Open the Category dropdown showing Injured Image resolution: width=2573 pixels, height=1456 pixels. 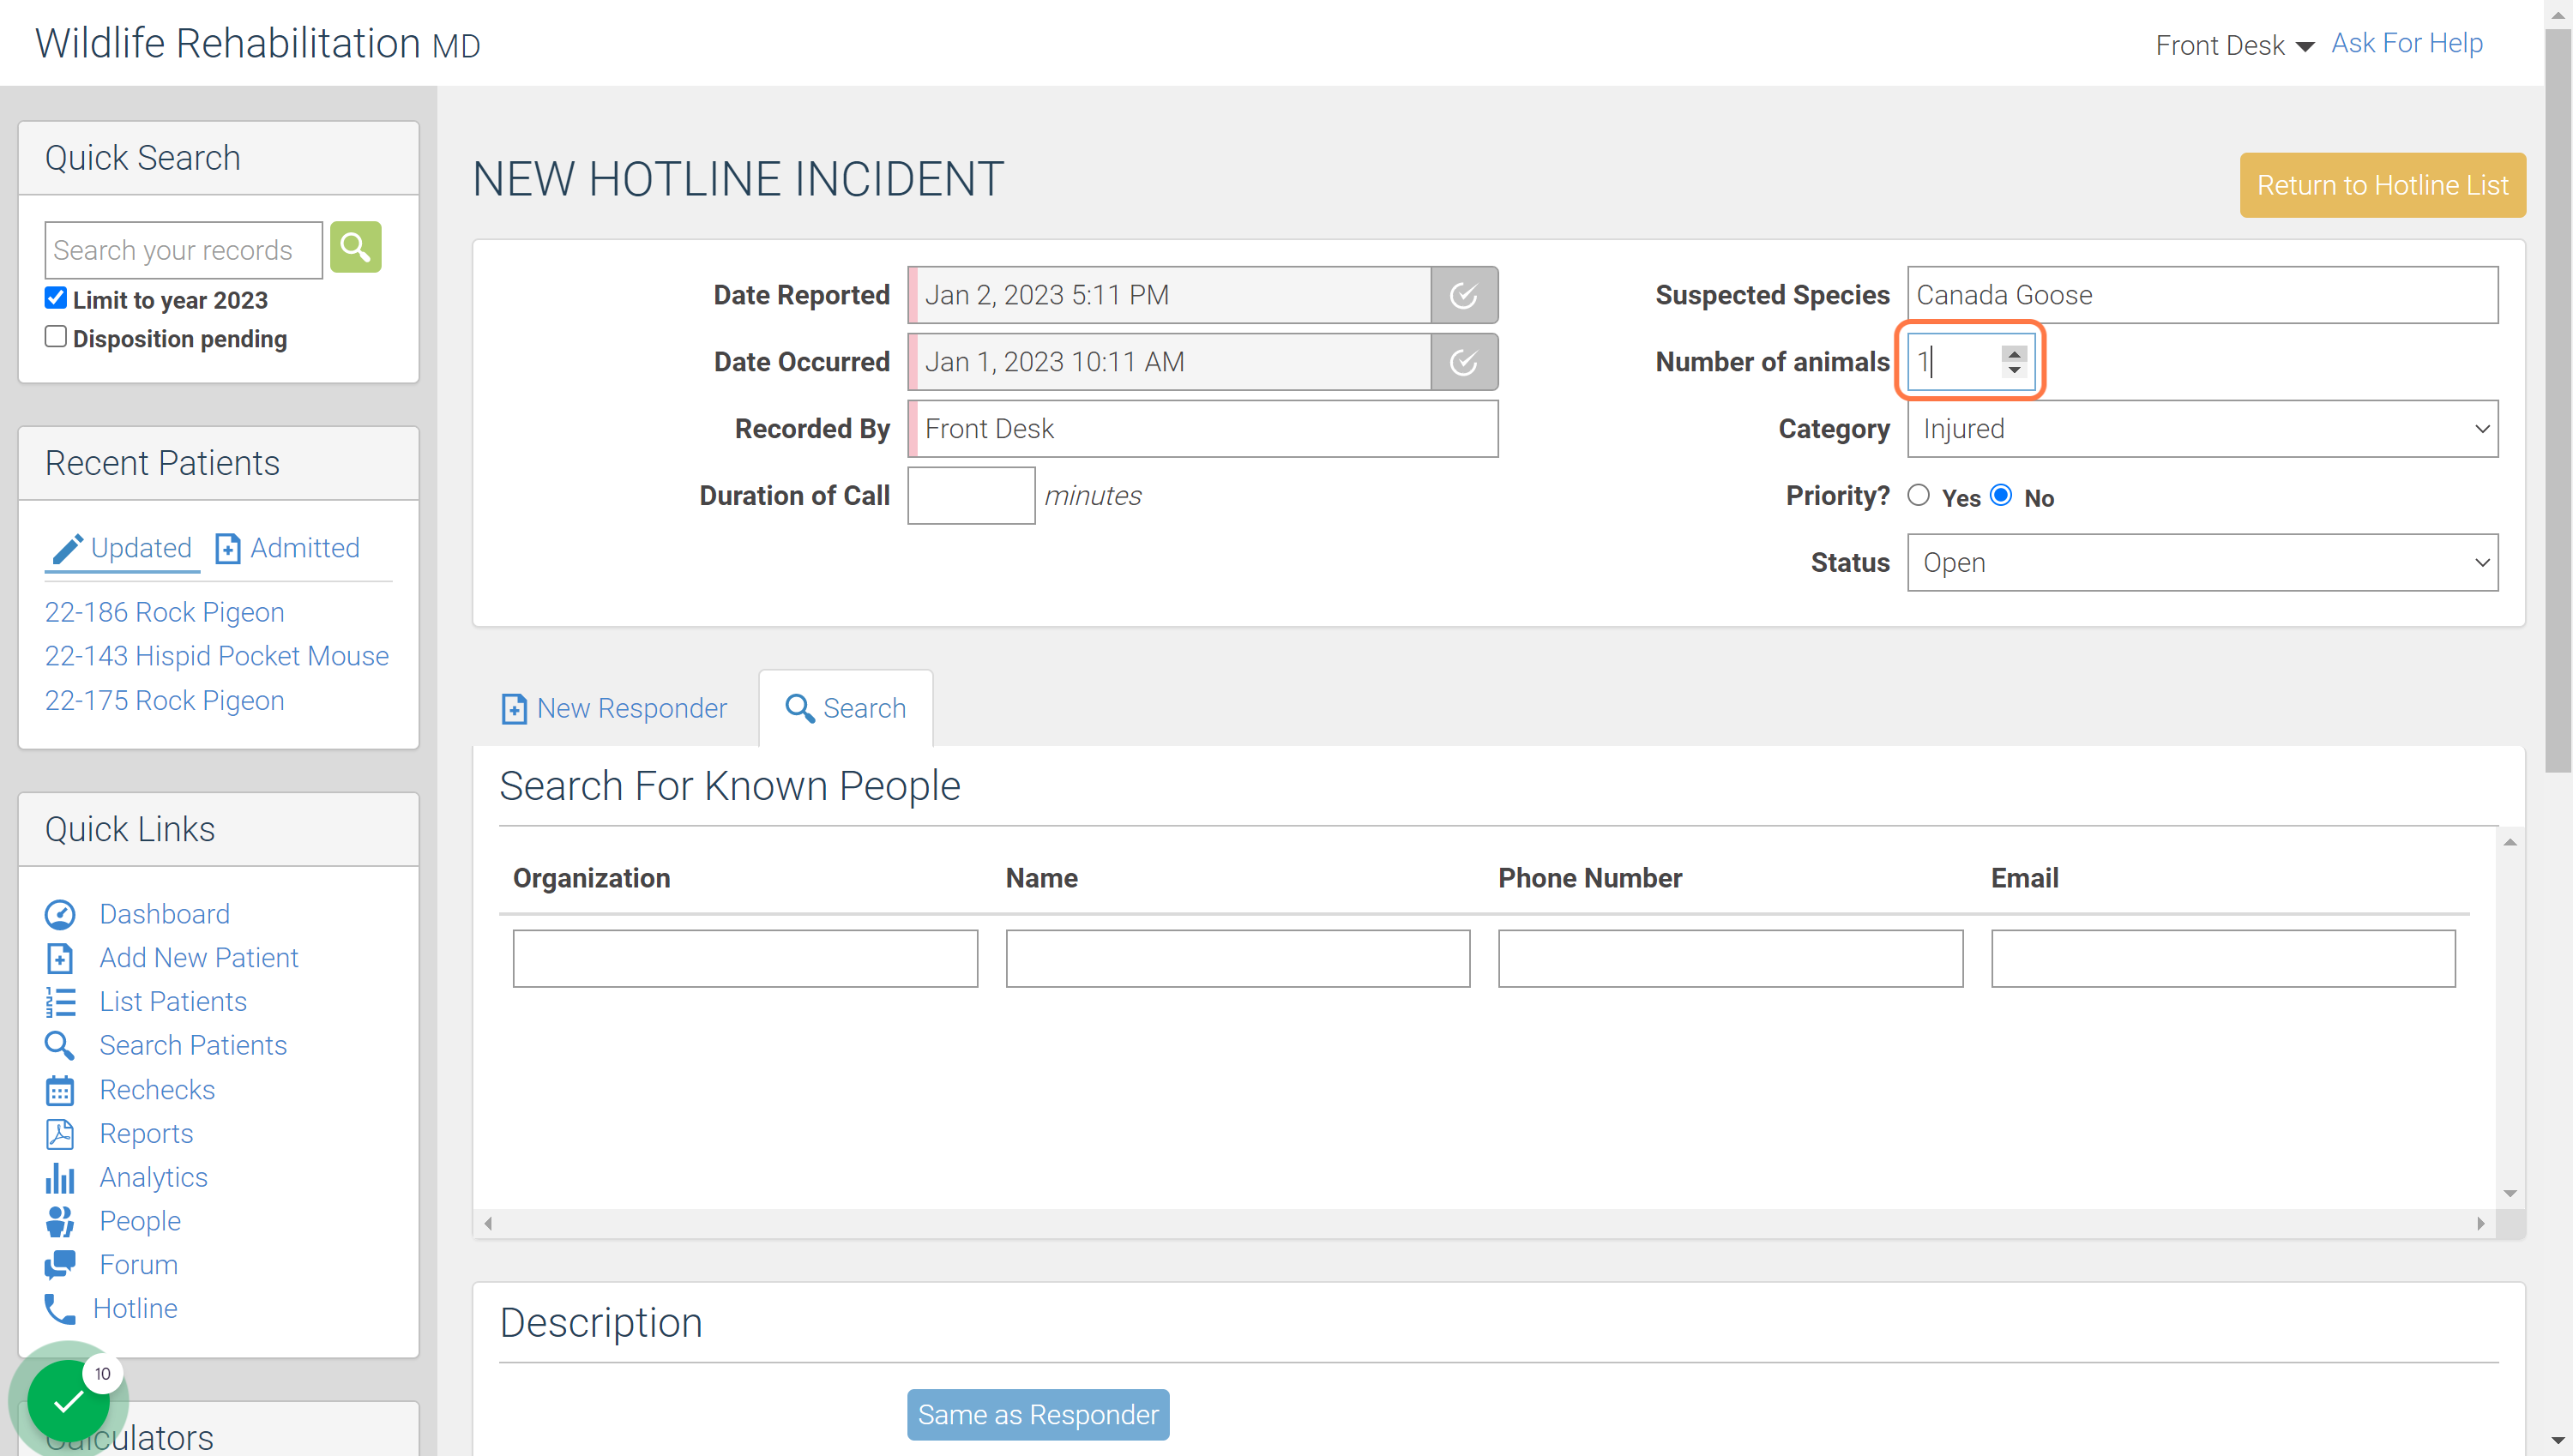[x=2202, y=429]
